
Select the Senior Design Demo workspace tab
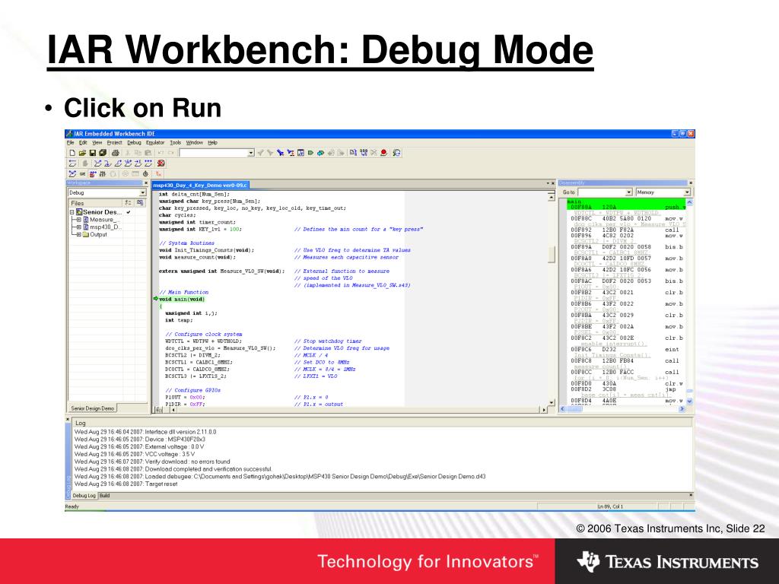click(92, 408)
